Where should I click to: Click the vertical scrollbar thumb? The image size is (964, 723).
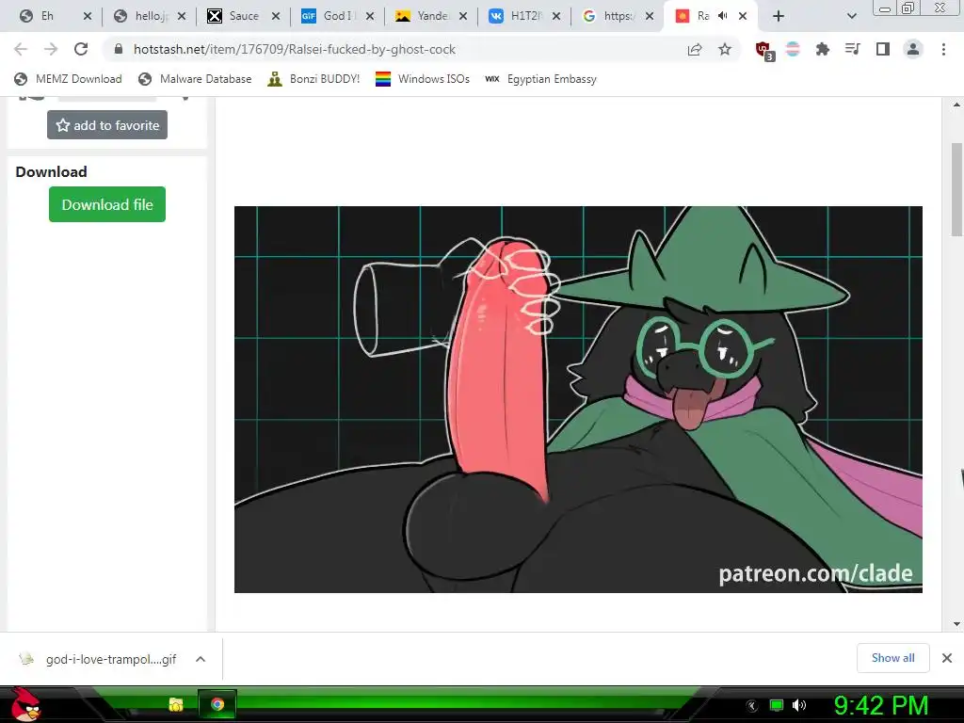point(956,189)
